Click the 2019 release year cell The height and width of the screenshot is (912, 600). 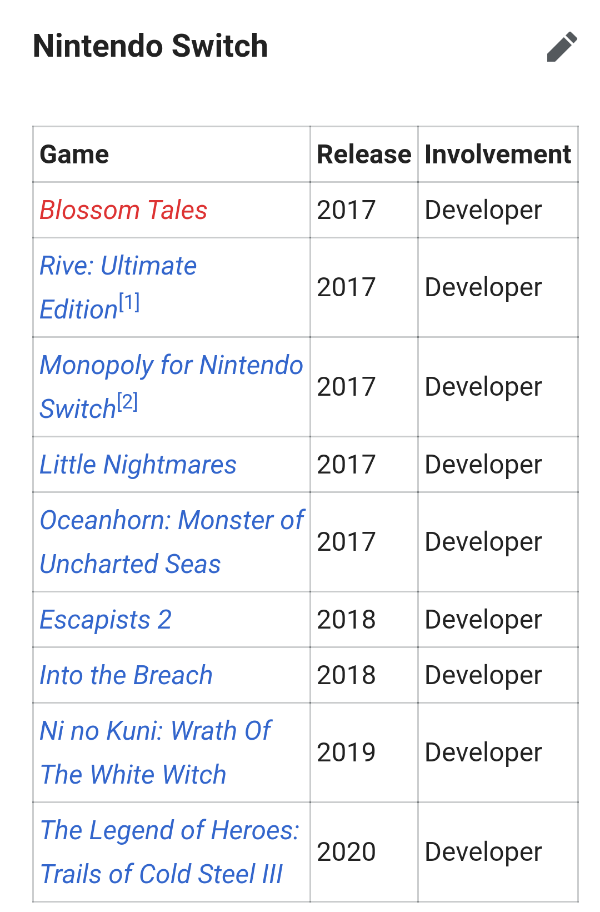347,752
